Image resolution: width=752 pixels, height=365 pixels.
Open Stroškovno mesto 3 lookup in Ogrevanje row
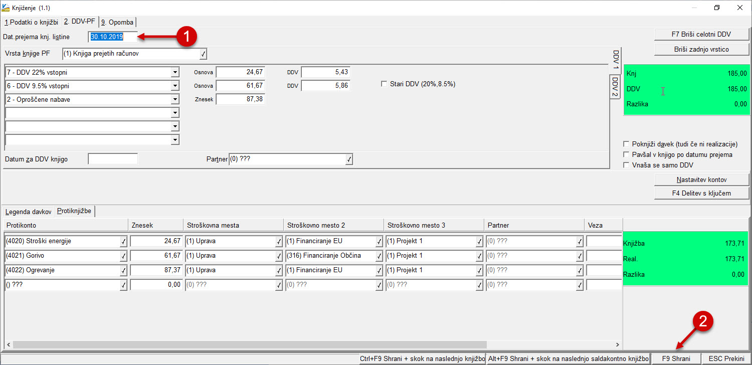tap(479, 271)
